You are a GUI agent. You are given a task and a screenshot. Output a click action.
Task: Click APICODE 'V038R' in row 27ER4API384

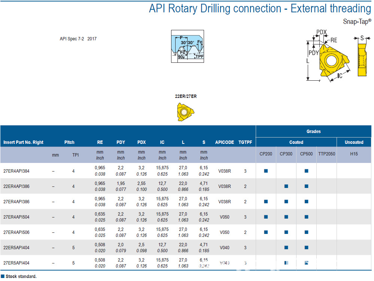pyautogui.click(x=225, y=171)
